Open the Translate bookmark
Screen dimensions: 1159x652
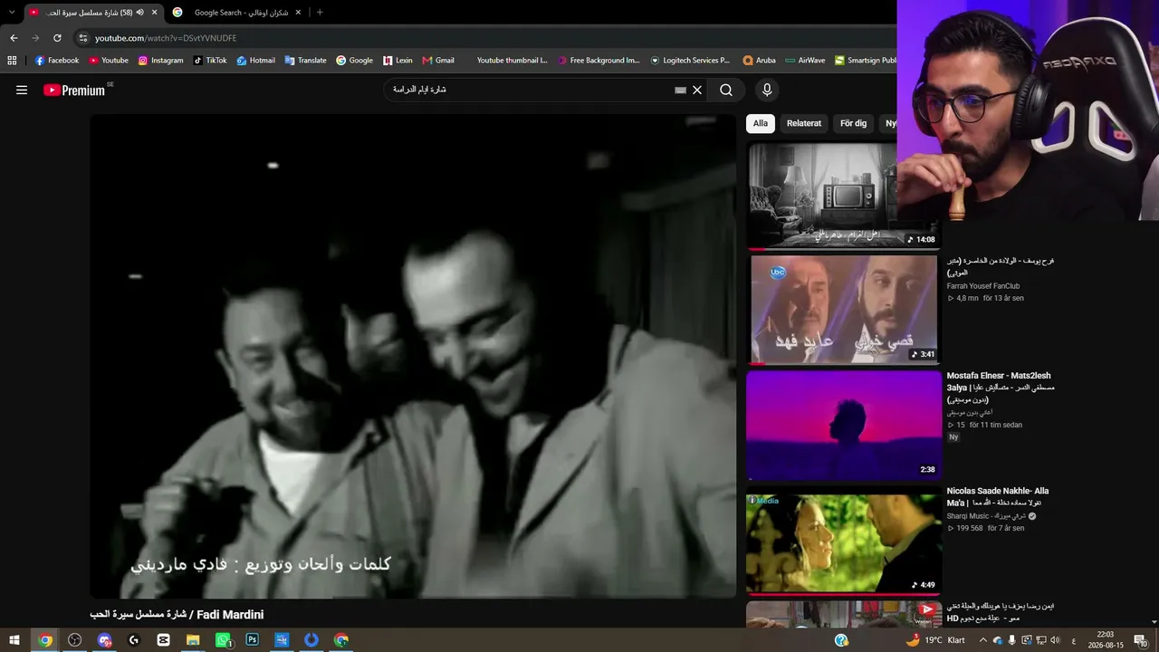[x=305, y=61]
